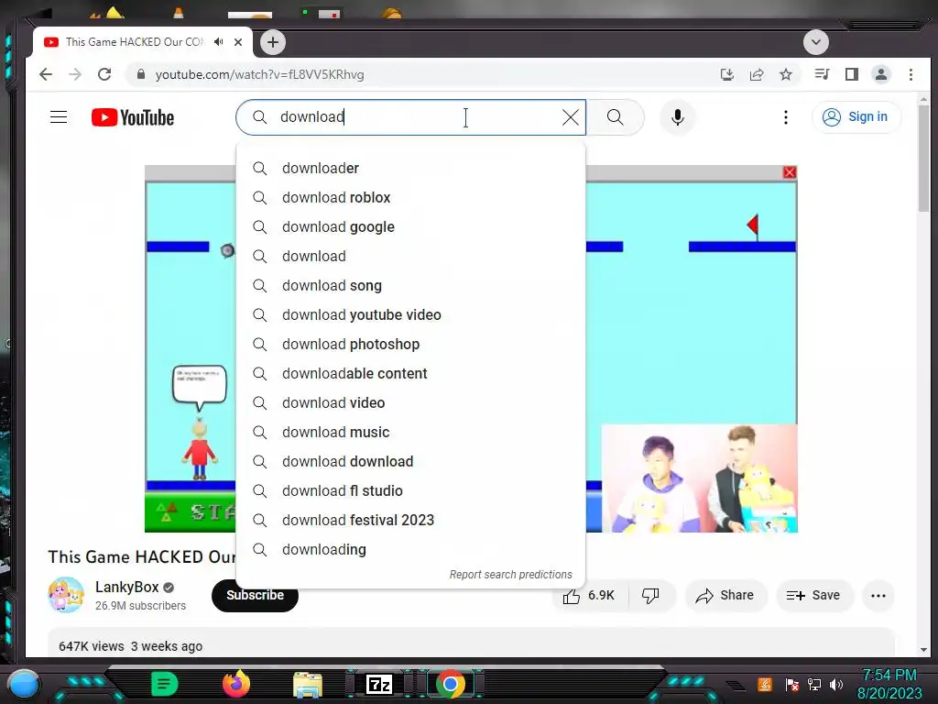
Task: Launch green notes app in taskbar
Action: 165,684
